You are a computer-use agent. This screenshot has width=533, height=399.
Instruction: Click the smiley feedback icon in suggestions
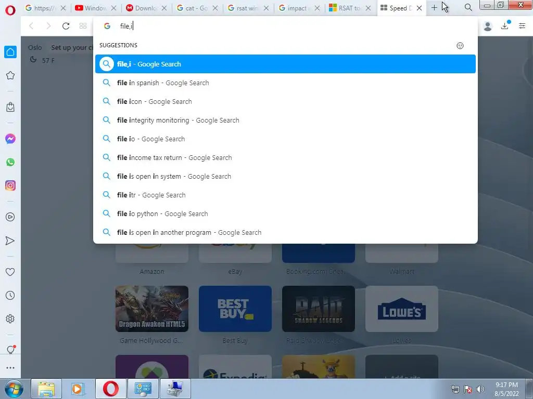click(460, 46)
